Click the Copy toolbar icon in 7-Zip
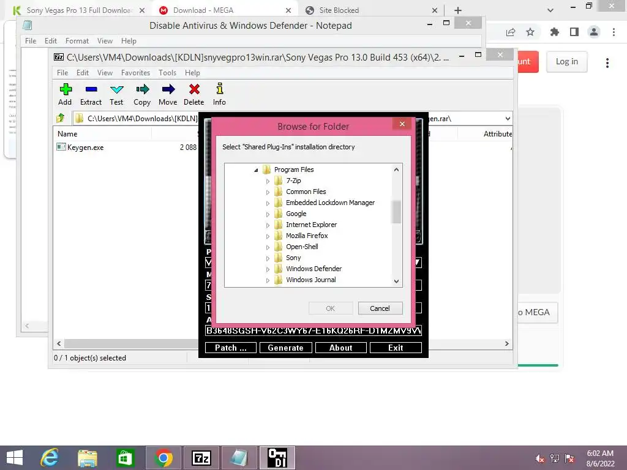 pyautogui.click(x=142, y=94)
